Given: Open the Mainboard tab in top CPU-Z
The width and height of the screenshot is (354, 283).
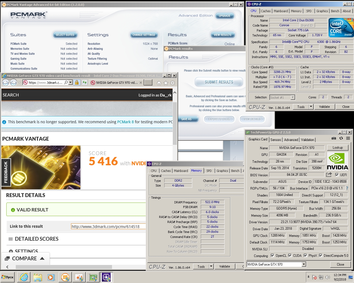Looking at the screenshot, I should [x=281, y=11].
